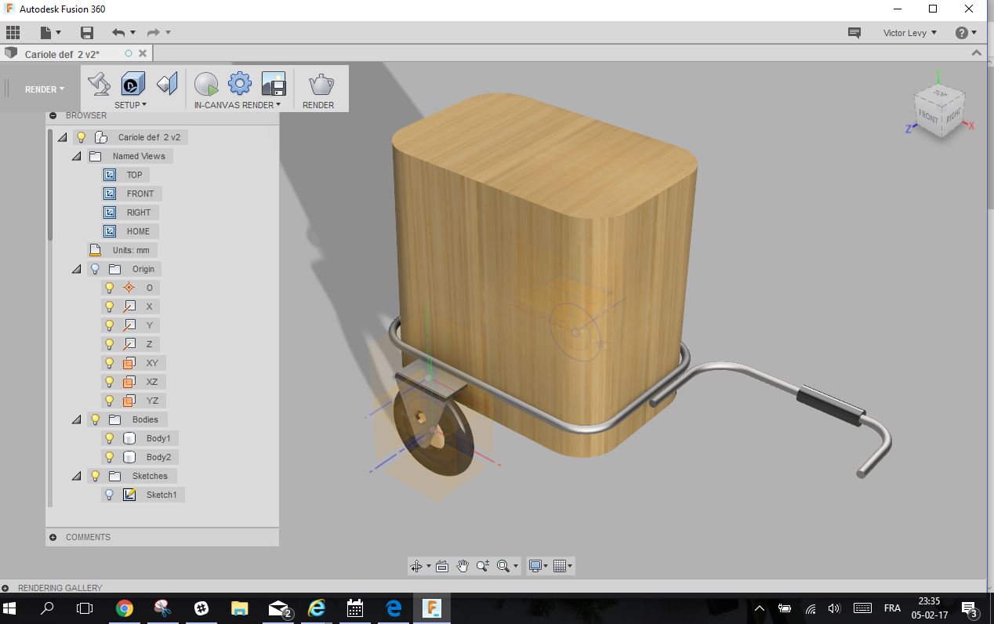Open Grid and Snaps menu icon
This screenshot has height=624, width=994.
(x=563, y=566)
